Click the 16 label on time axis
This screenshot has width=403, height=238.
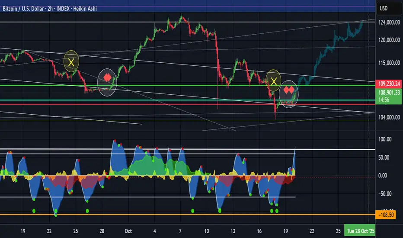point(259,231)
